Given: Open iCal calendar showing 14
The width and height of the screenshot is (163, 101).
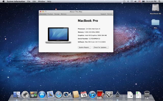Looking at the screenshot, I should point(84,94).
